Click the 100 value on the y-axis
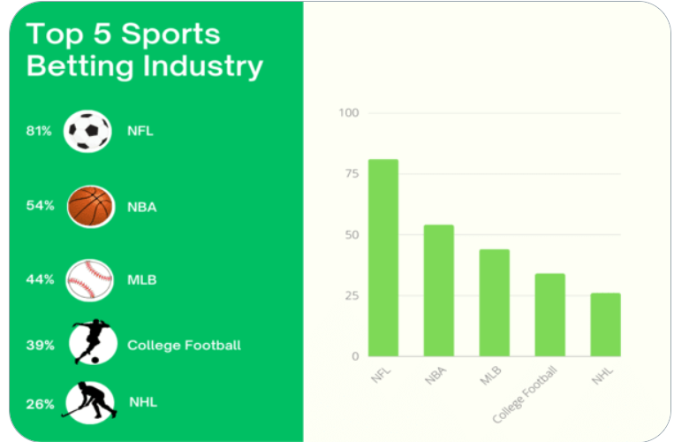 pyautogui.click(x=349, y=112)
